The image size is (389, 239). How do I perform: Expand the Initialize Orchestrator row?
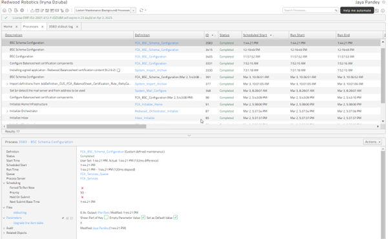tap(7, 111)
